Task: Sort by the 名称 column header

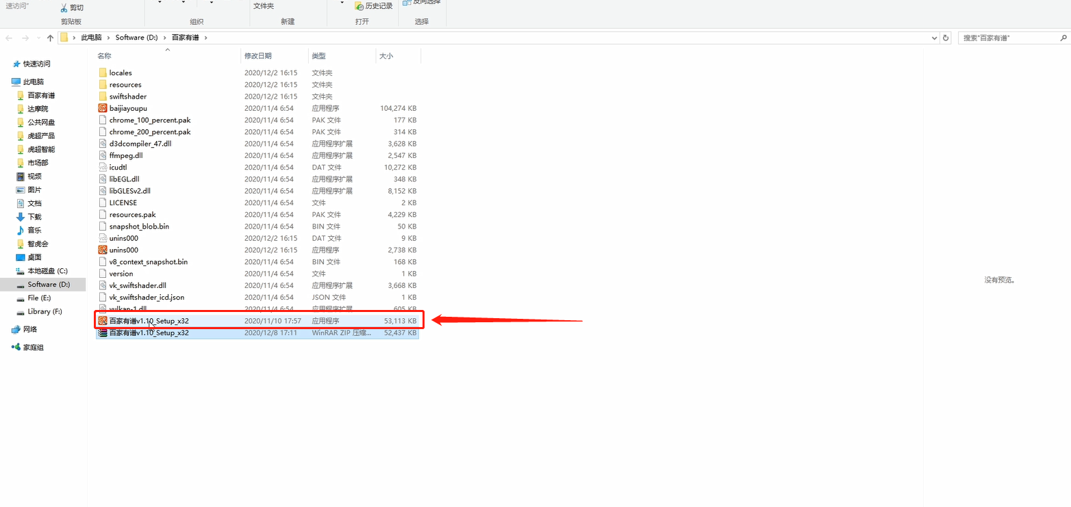Action: 104,55
